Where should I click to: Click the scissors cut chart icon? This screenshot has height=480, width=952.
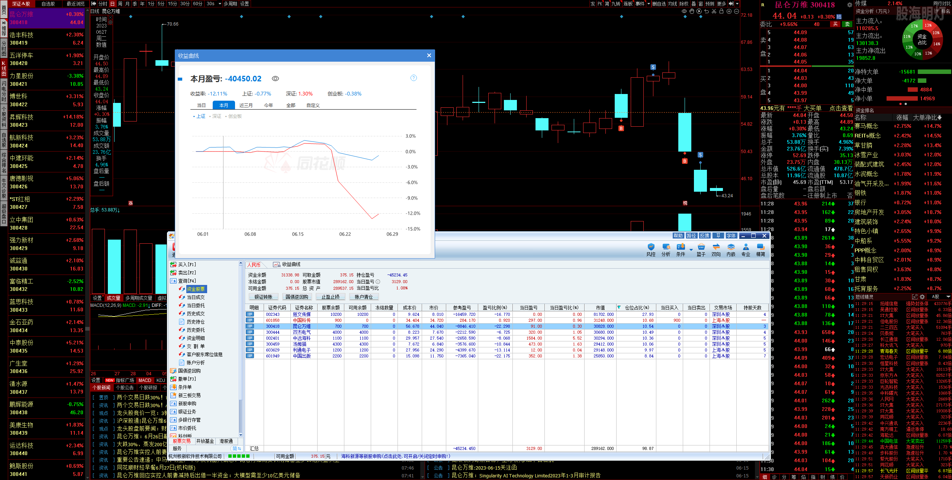coord(714,12)
